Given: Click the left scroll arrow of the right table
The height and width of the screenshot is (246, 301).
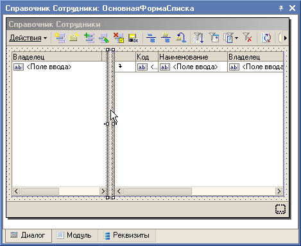Looking at the screenshot, I should (x=119, y=191).
